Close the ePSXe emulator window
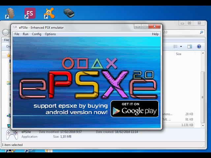Screen dimensions: 211x158 point(155,26)
